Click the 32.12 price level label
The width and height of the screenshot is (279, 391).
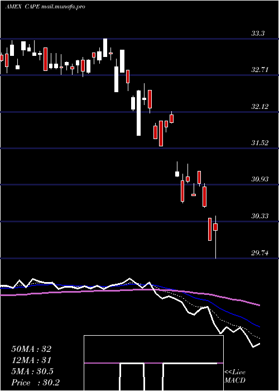[259, 107]
